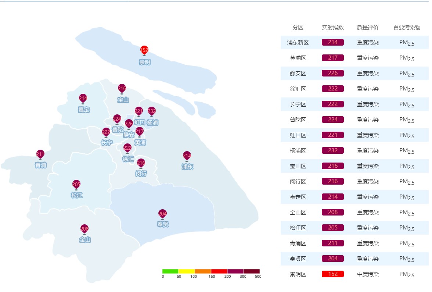Image resolution: width=432 pixels, height=292 pixels.
Task: Click the Songjiang 205 map pin
Action: (76, 184)
